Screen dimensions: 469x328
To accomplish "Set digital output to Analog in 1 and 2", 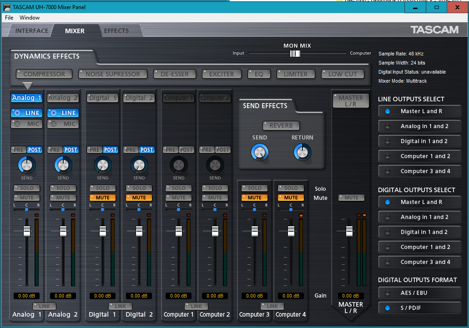I will point(419,217).
